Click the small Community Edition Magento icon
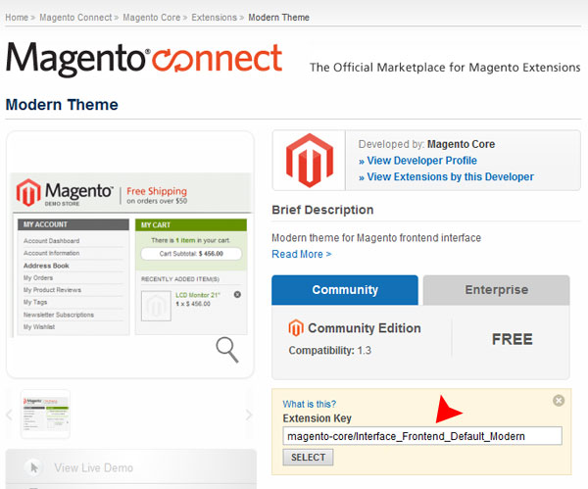The width and height of the screenshot is (588, 489). pyautogui.click(x=296, y=328)
